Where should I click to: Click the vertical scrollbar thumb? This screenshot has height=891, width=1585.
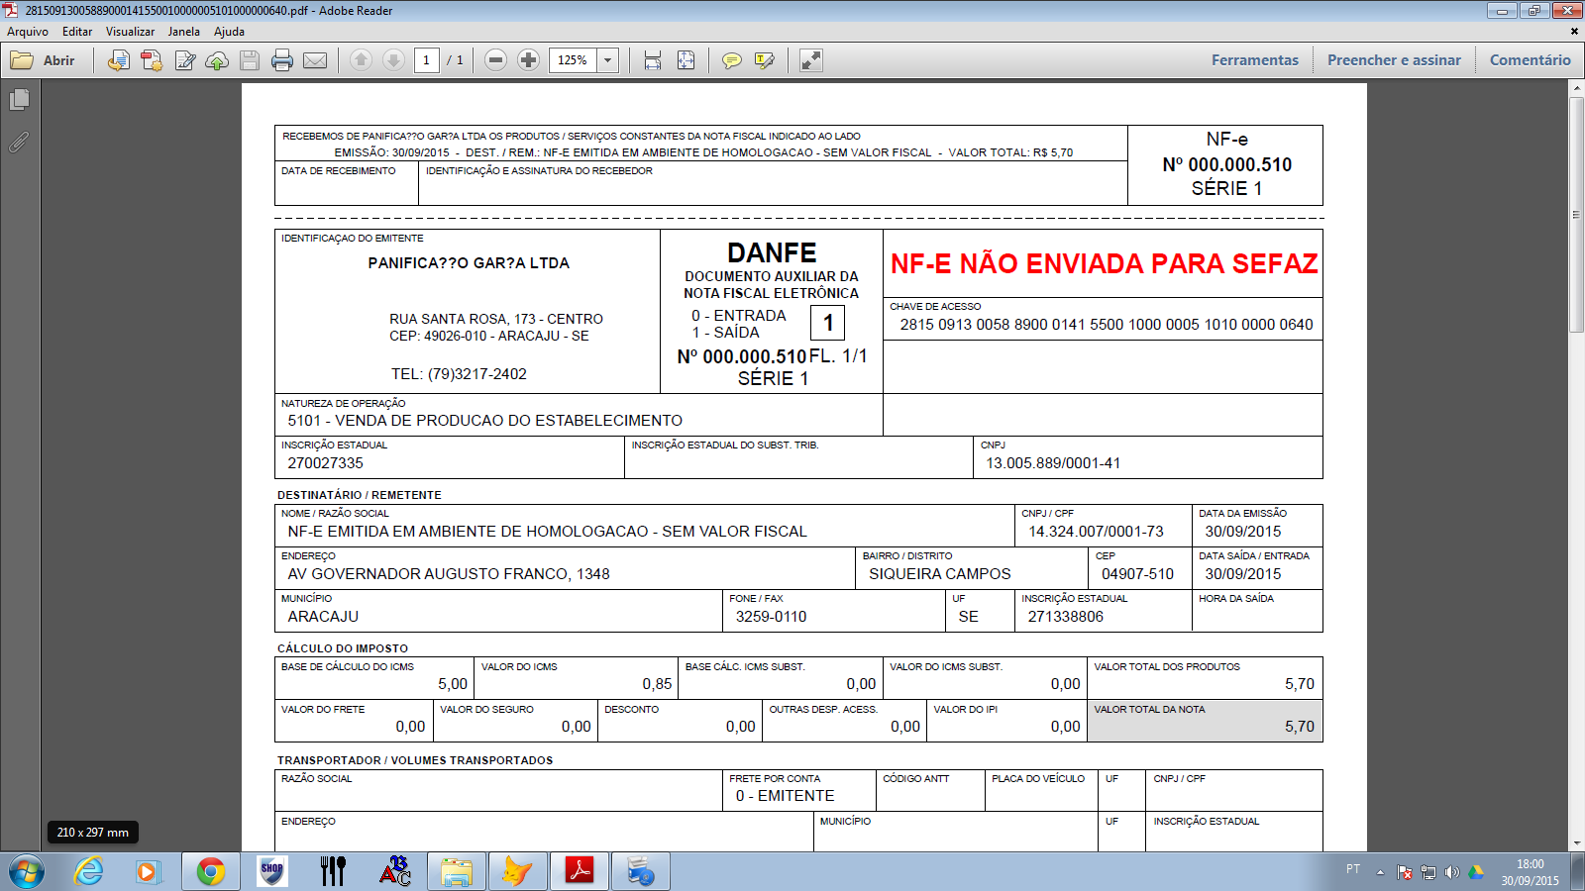(x=1576, y=214)
